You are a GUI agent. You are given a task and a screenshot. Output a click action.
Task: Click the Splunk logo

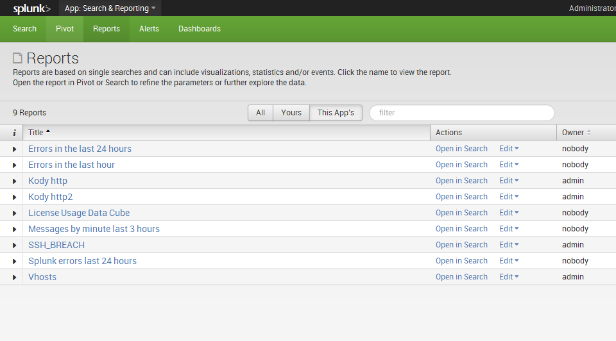(x=31, y=8)
